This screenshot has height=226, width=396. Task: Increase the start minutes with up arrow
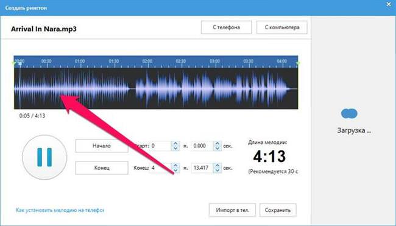click(175, 143)
